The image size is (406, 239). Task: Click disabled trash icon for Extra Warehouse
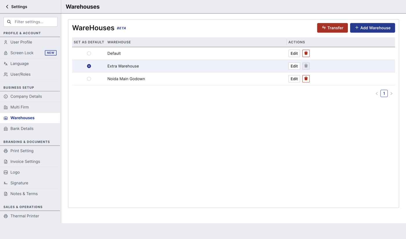coord(306,66)
